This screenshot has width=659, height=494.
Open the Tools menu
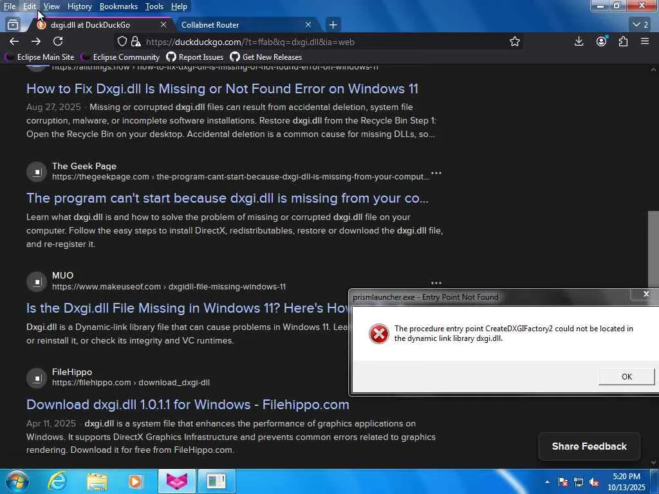(x=154, y=6)
